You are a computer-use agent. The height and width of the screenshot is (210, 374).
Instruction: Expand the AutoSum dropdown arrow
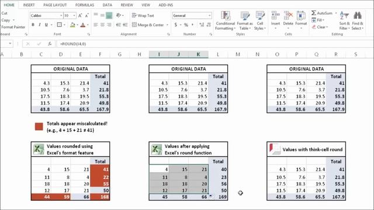pos(336,13)
